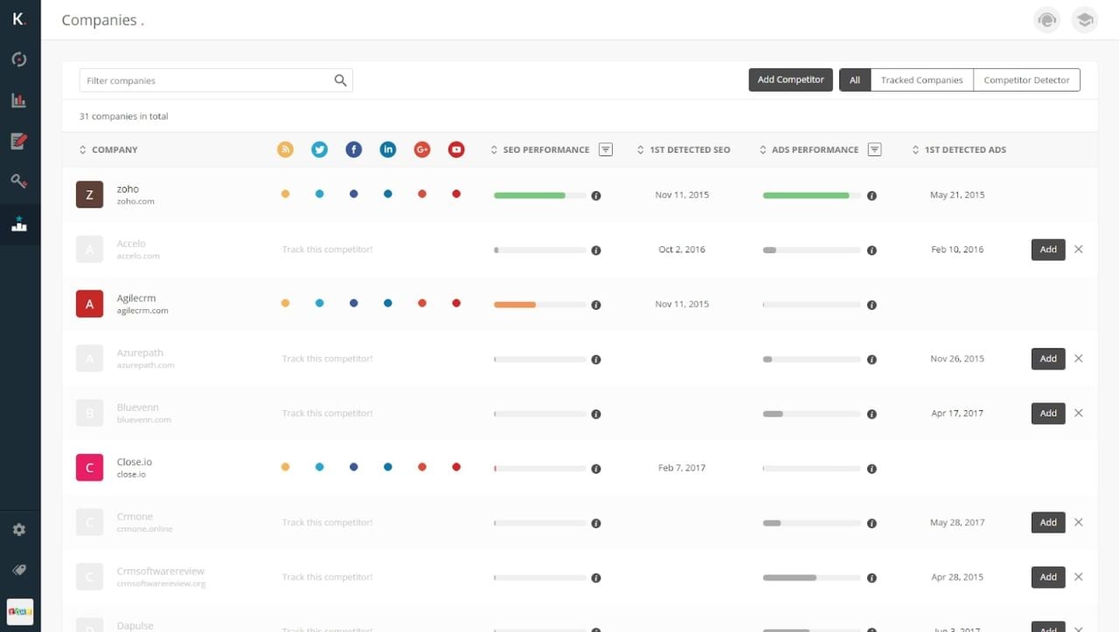Sort by Company column

click(108, 150)
